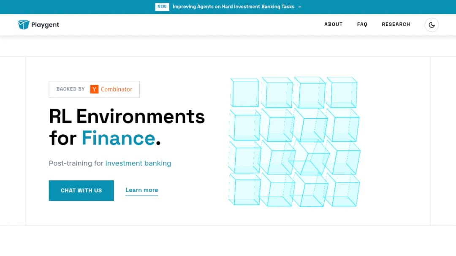This screenshot has height=256, width=456.
Task: Toggle dark mode with the moon icon
Action: click(x=432, y=25)
